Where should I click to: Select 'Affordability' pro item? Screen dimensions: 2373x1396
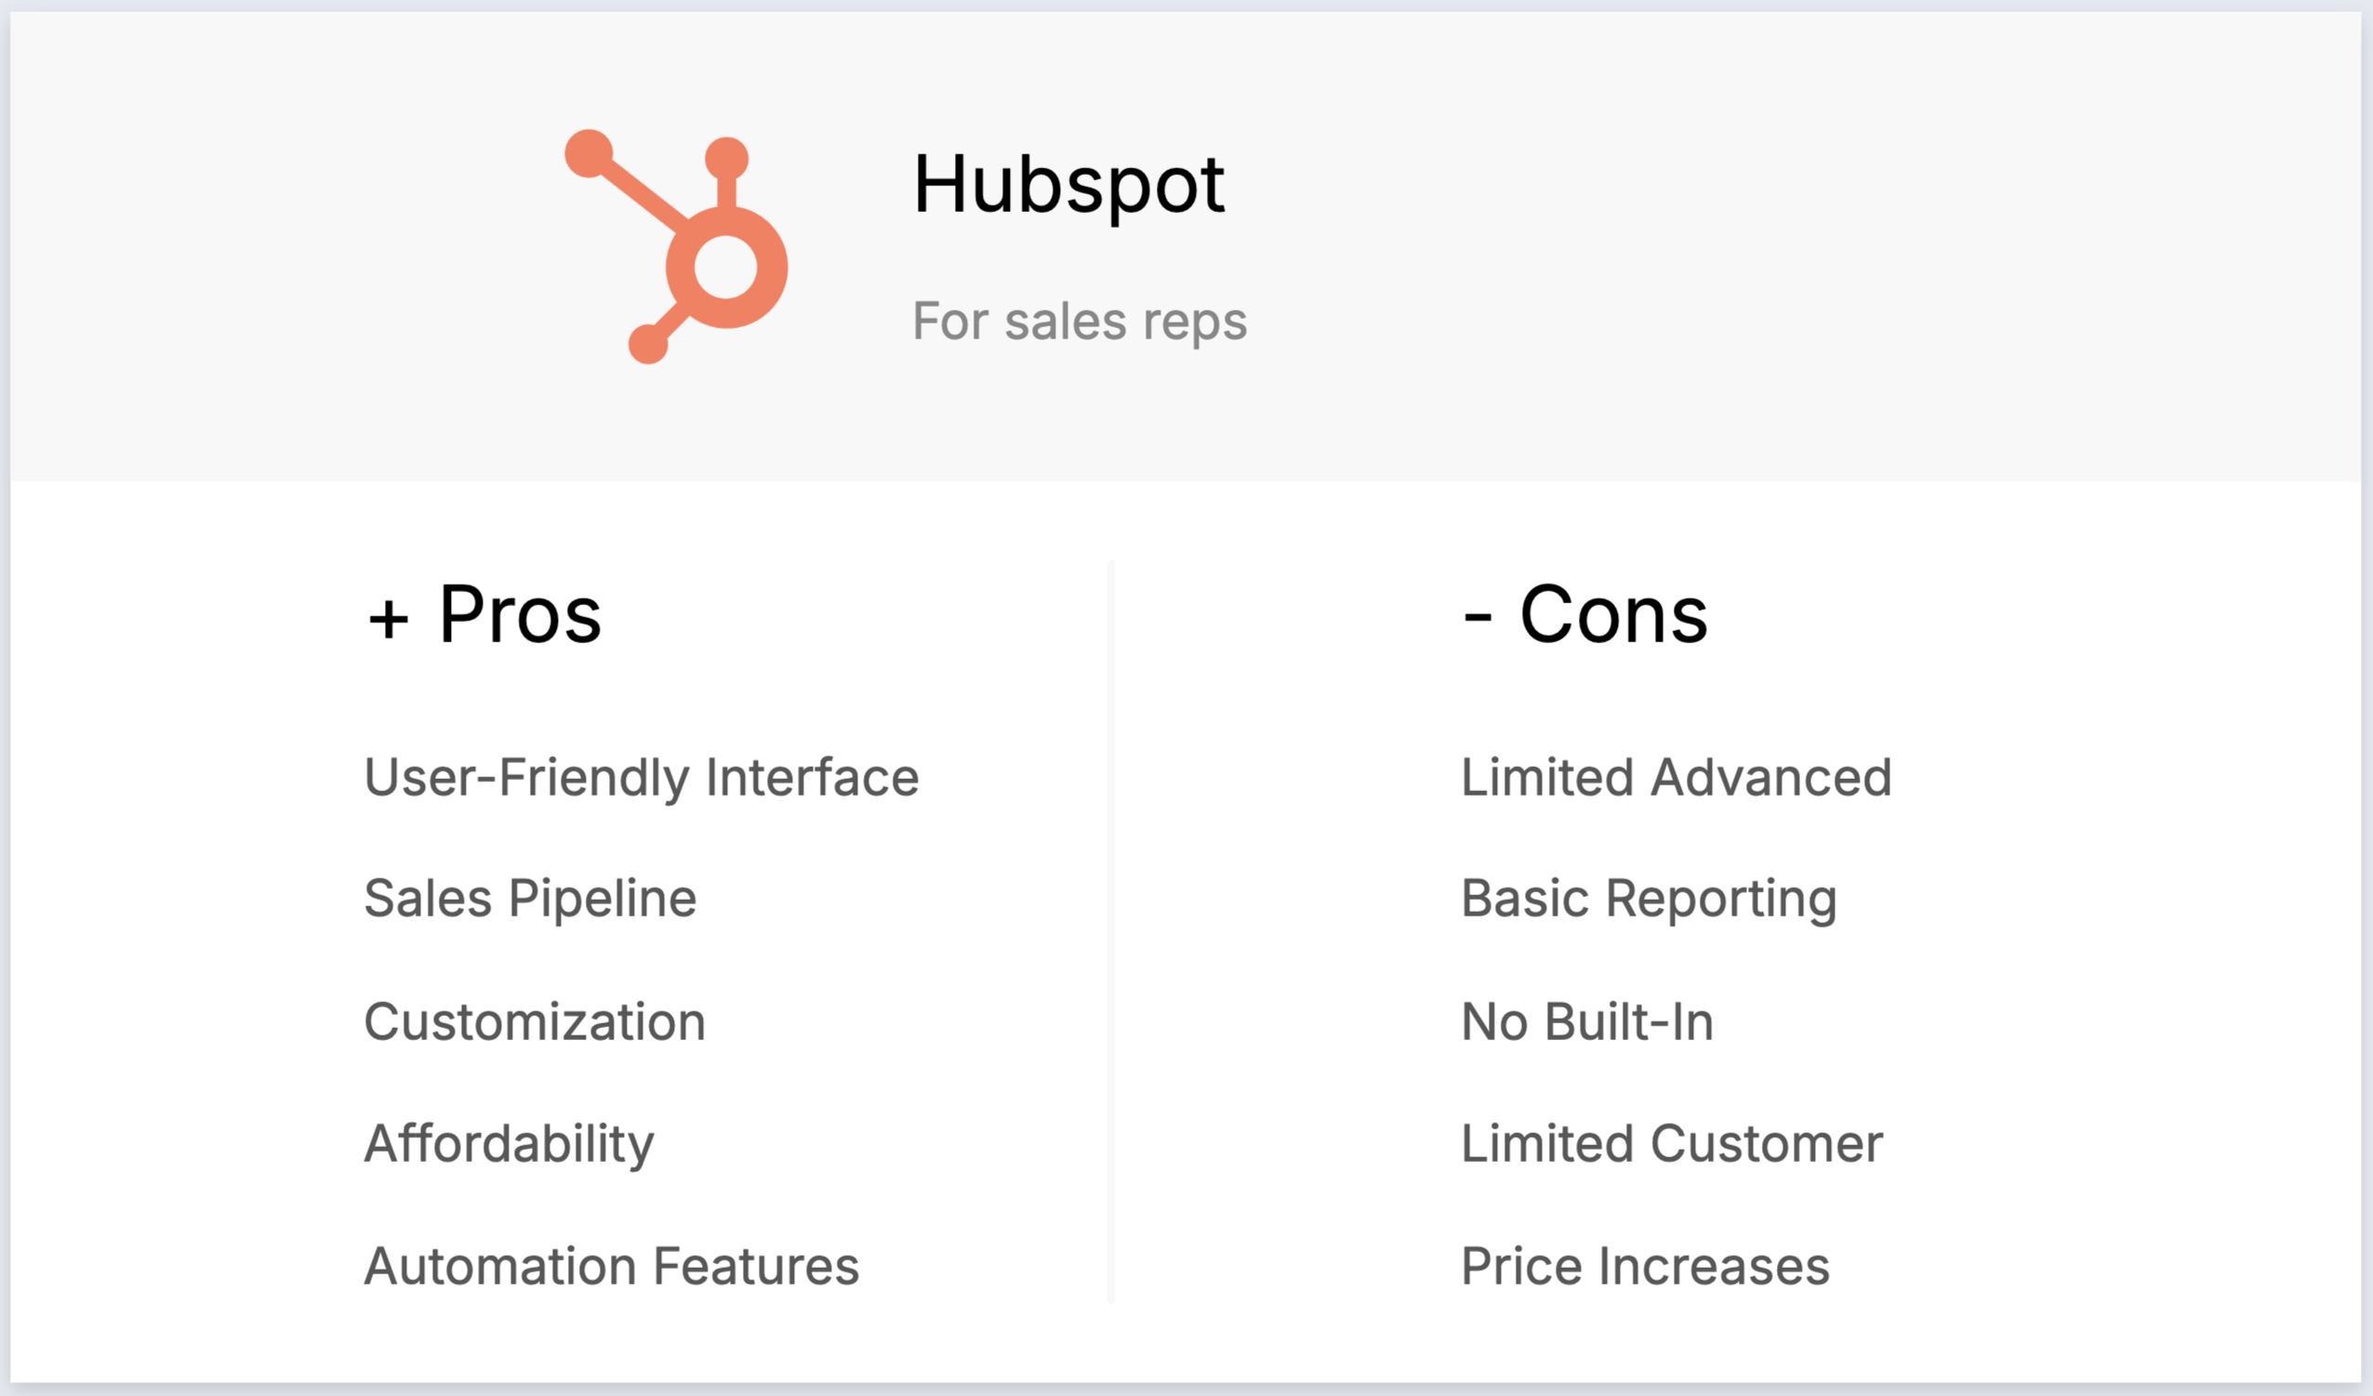(x=509, y=1144)
